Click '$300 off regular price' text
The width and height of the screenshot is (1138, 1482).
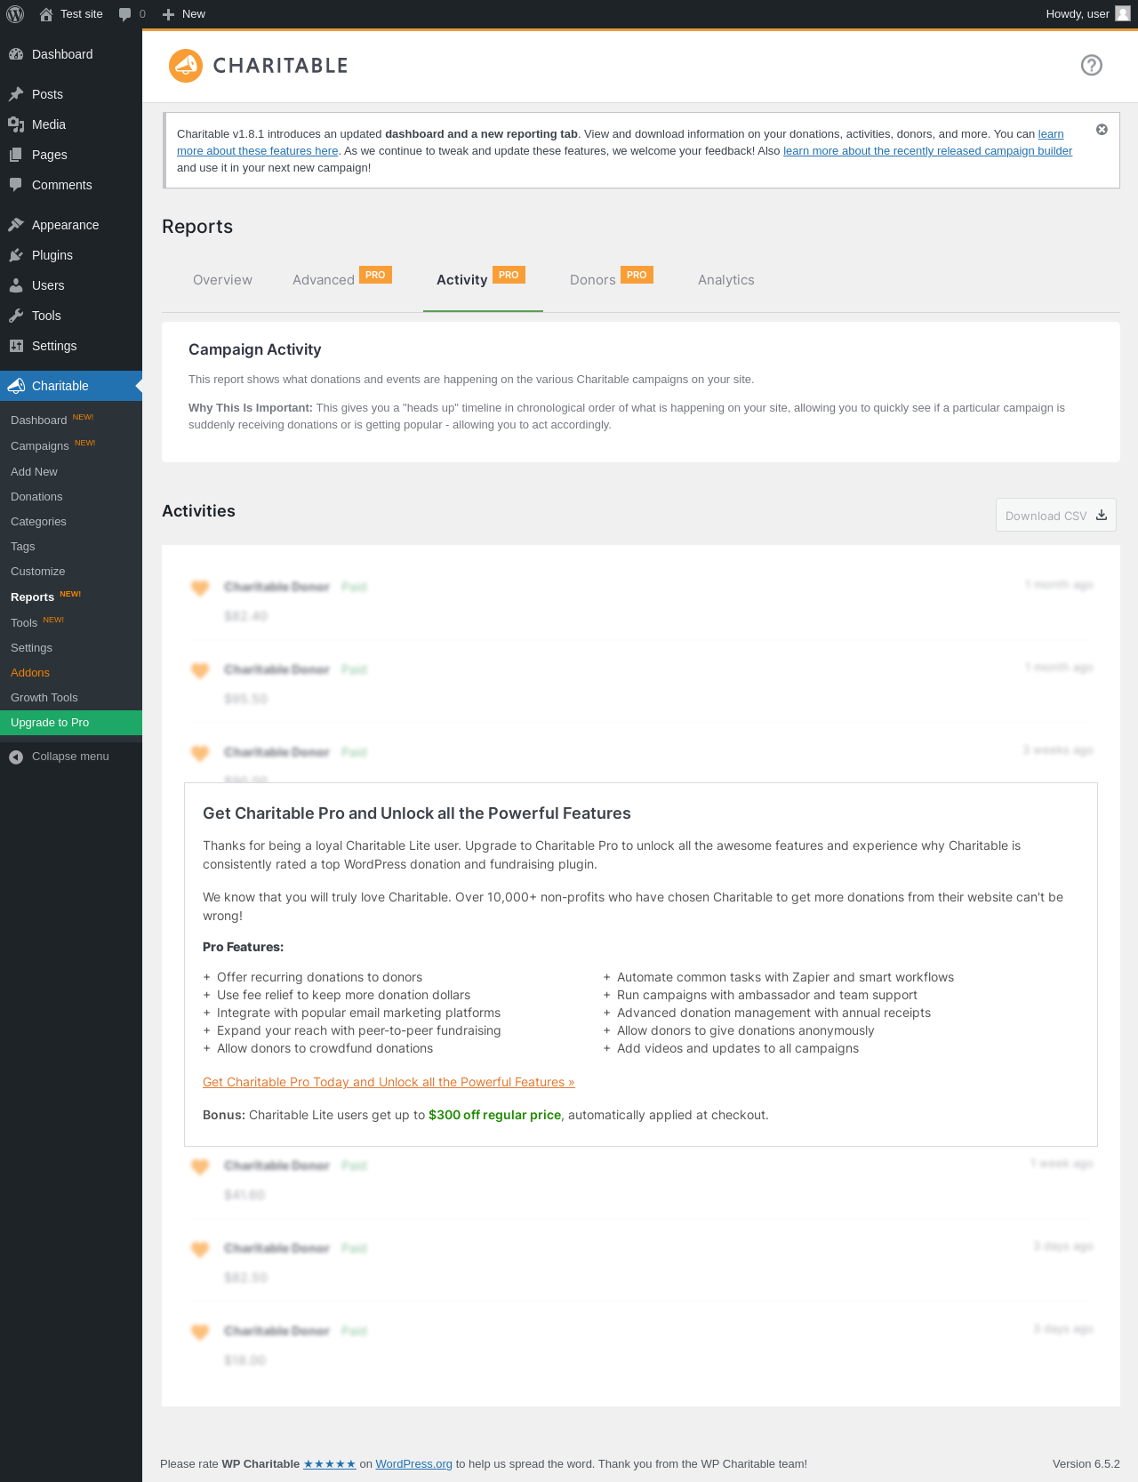coord(494,1115)
